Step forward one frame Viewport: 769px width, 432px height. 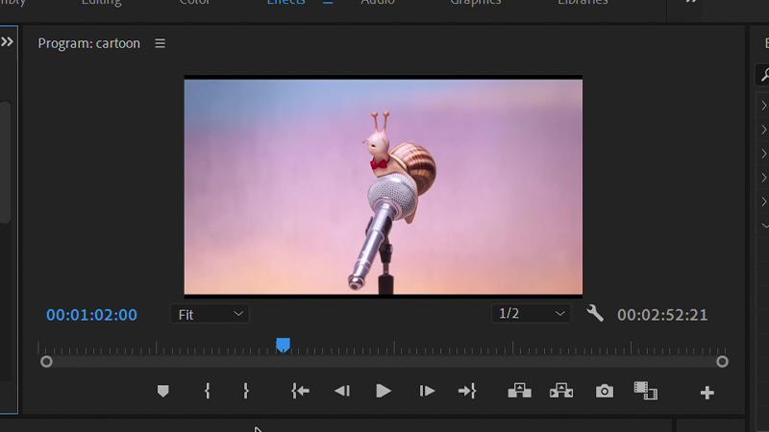tap(427, 391)
